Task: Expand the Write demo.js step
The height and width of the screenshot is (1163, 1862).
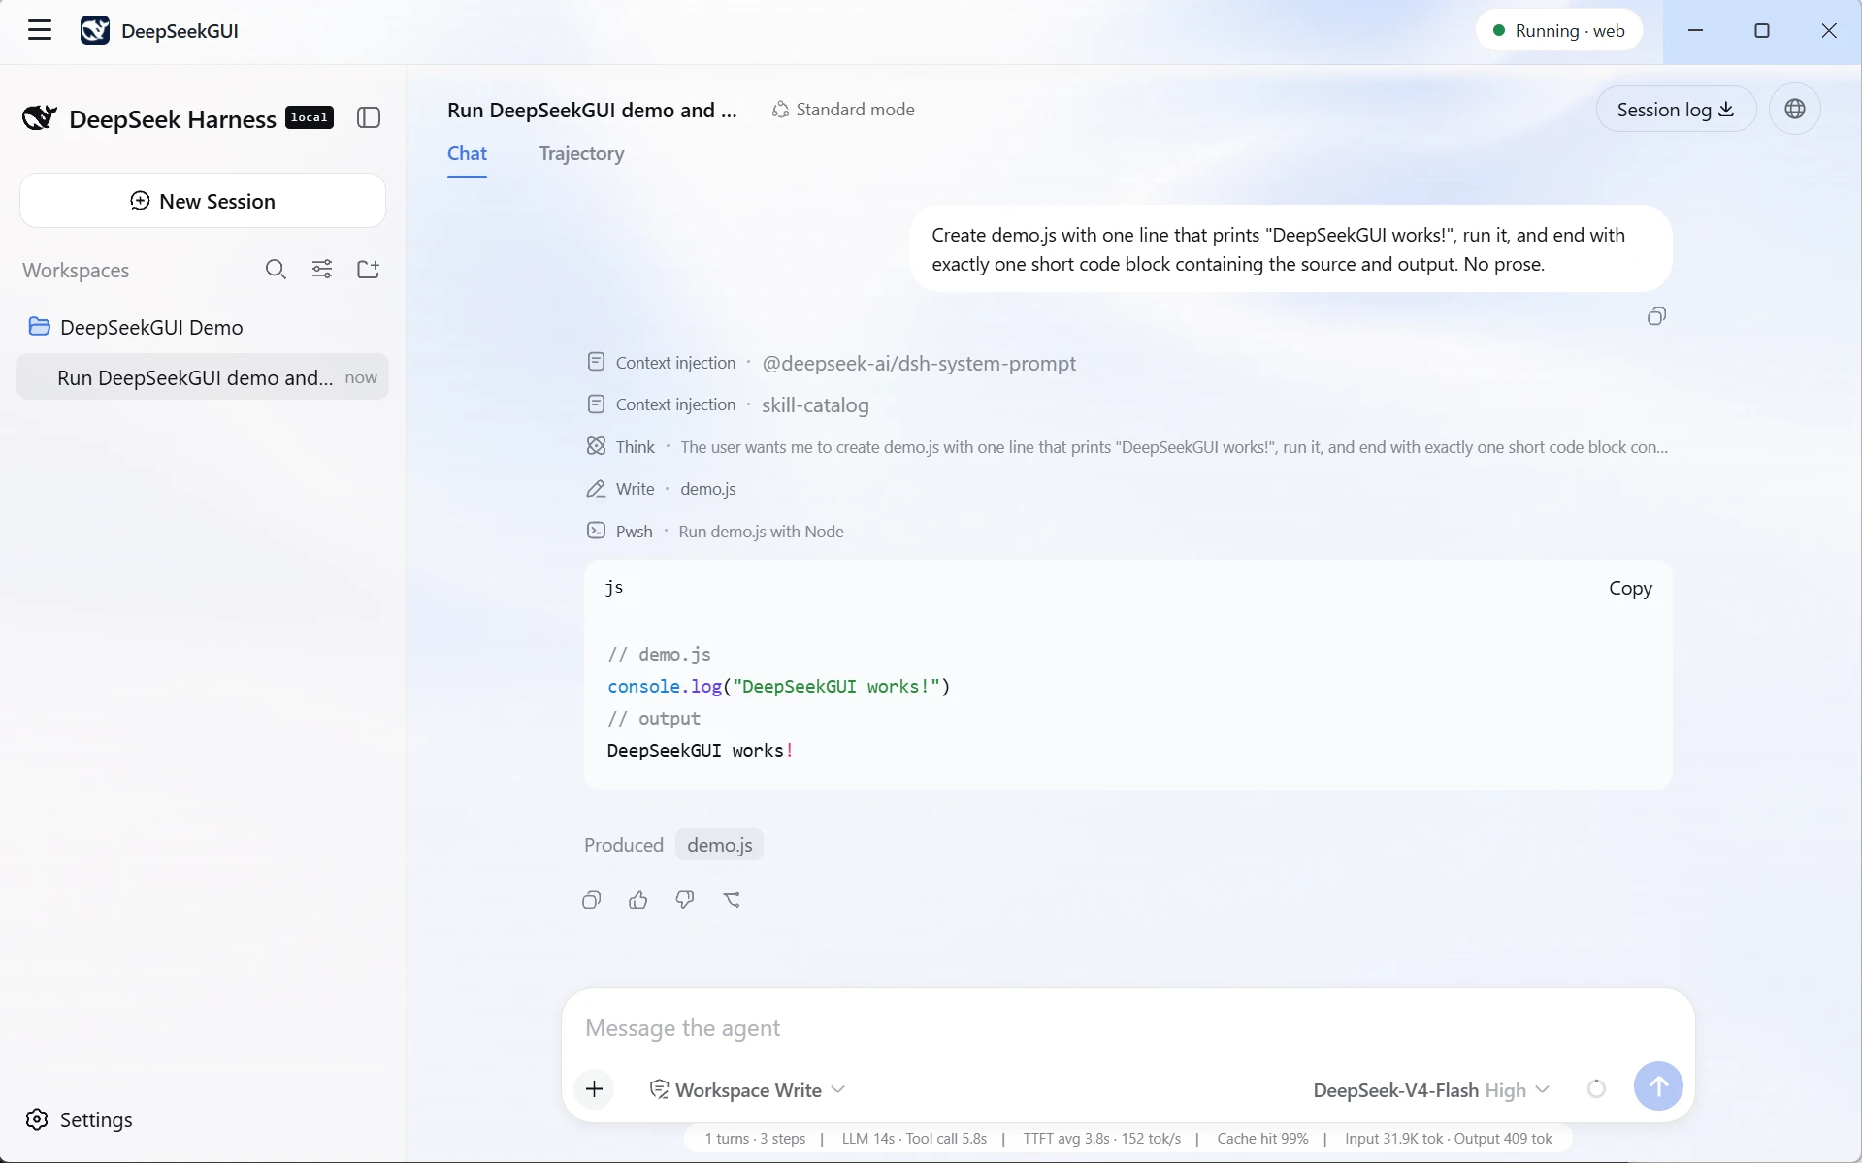Action: coord(662,489)
